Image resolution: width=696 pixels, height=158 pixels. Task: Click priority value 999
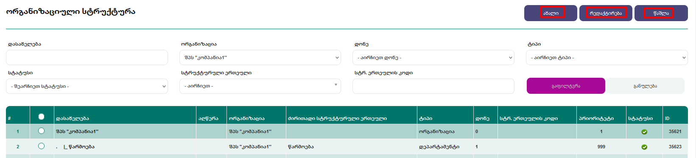tap(601, 147)
